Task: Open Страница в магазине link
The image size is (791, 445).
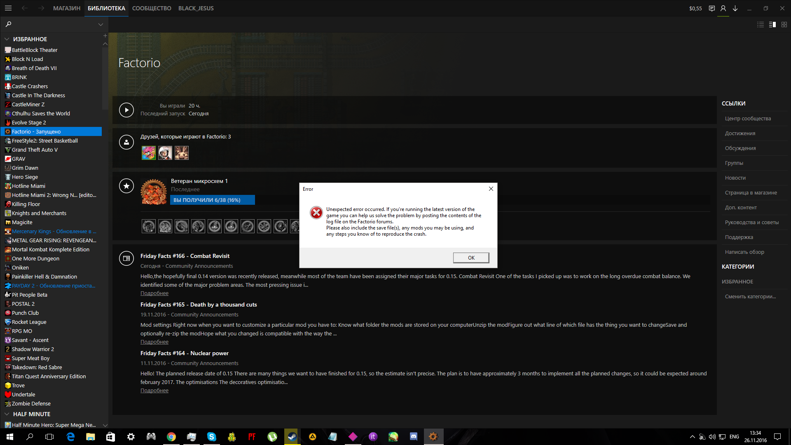Action: (x=751, y=193)
